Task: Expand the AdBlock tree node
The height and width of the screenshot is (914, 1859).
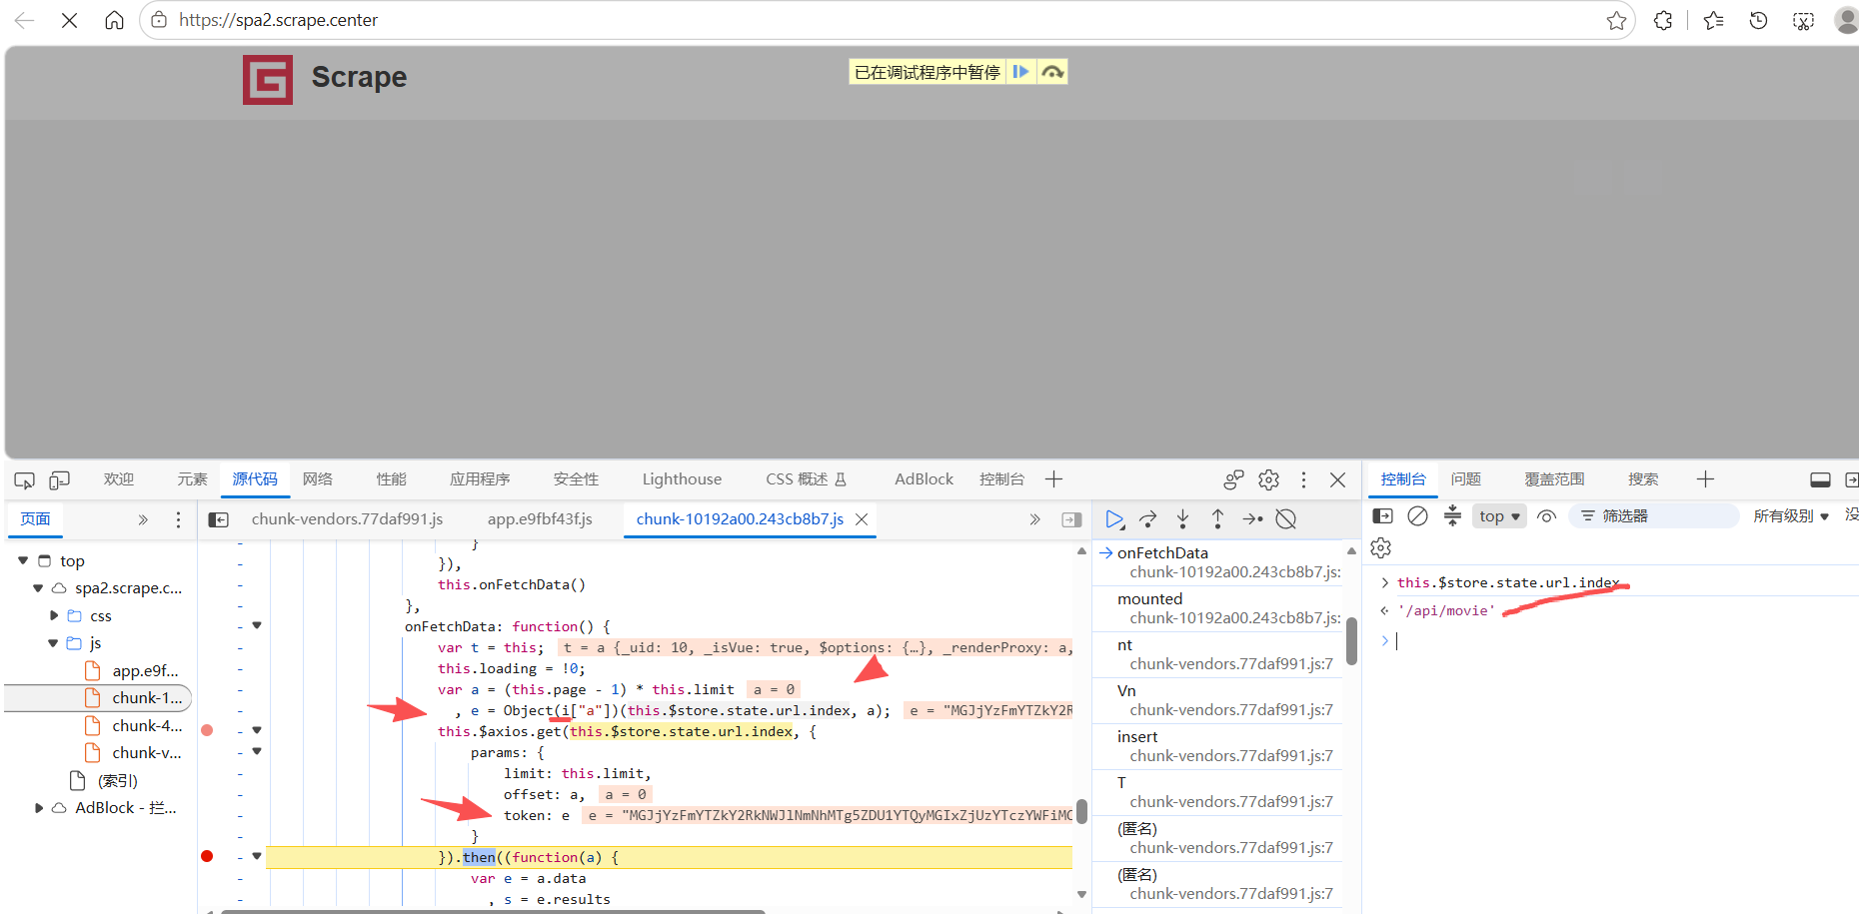Action: pos(38,808)
